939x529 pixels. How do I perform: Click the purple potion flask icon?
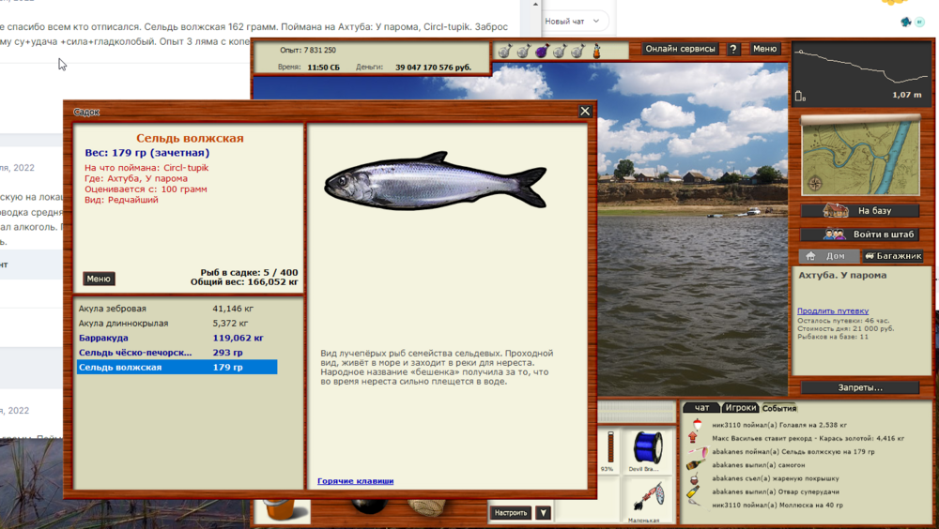pos(542,51)
